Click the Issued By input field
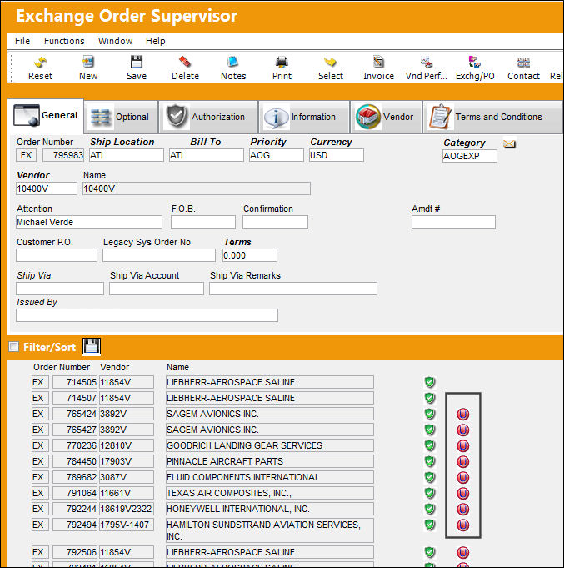This screenshot has height=568, width=564. [147, 315]
